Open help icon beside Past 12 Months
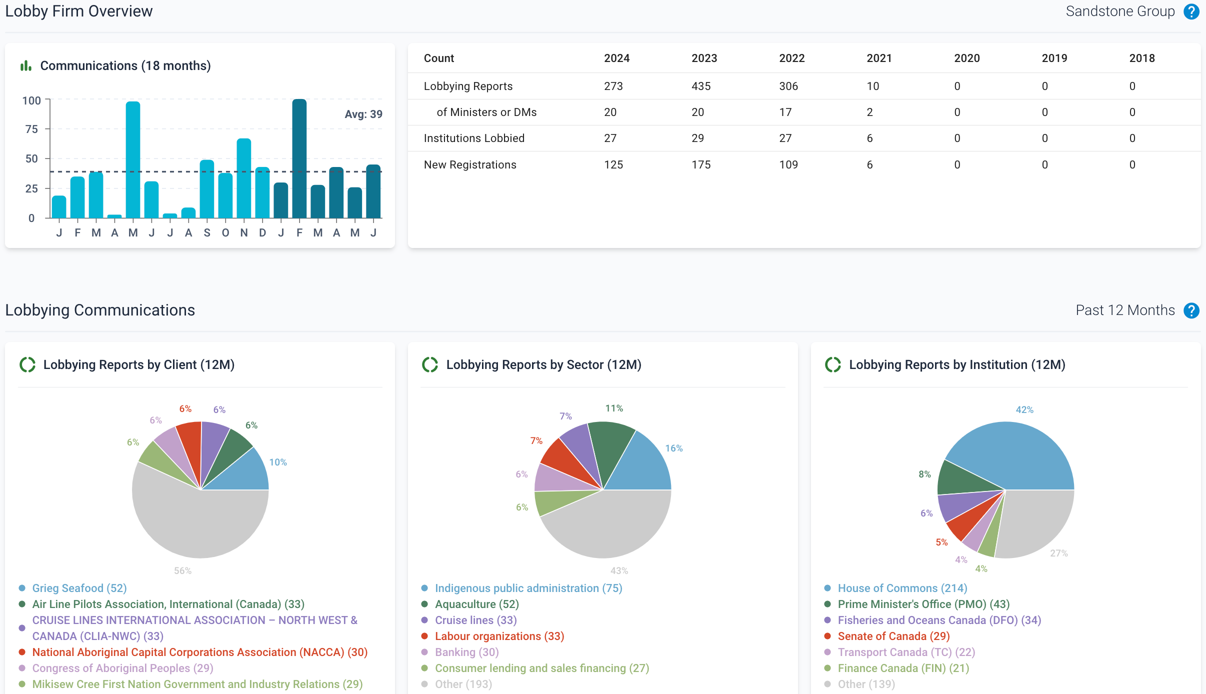Viewport: 1206px width, 694px height. 1191,310
